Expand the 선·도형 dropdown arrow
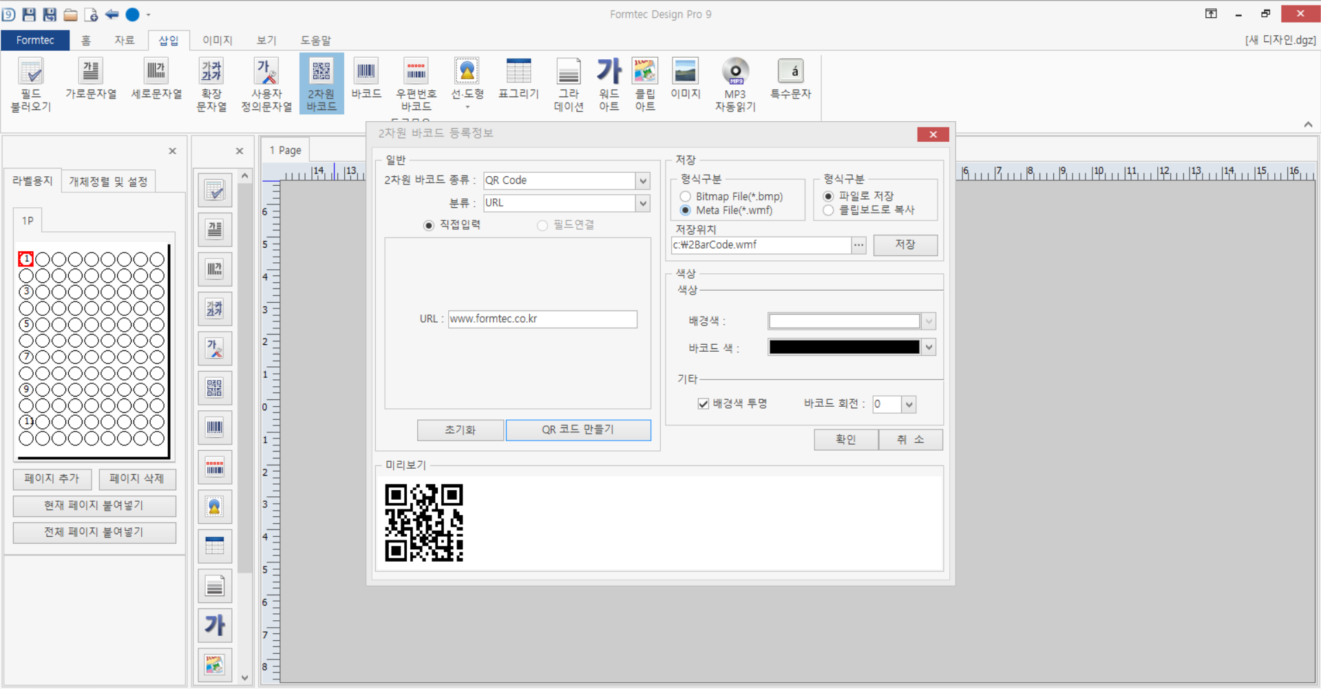 click(467, 107)
